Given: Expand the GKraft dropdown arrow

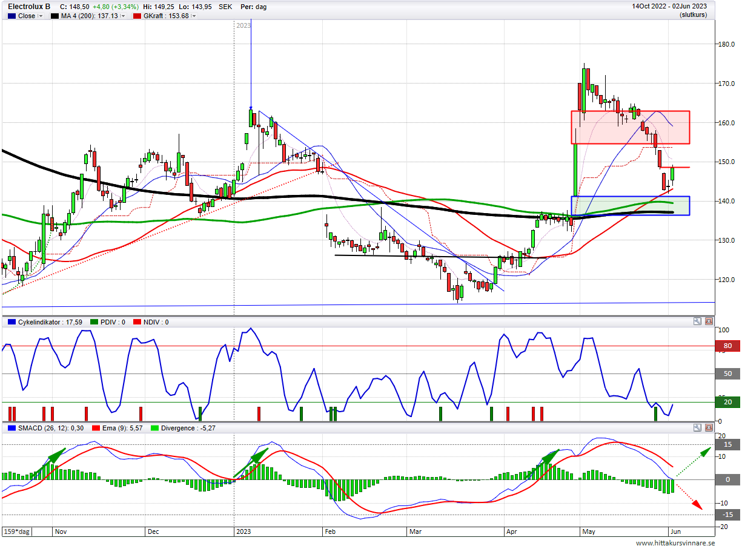Looking at the screenshot, I should 194,16.
